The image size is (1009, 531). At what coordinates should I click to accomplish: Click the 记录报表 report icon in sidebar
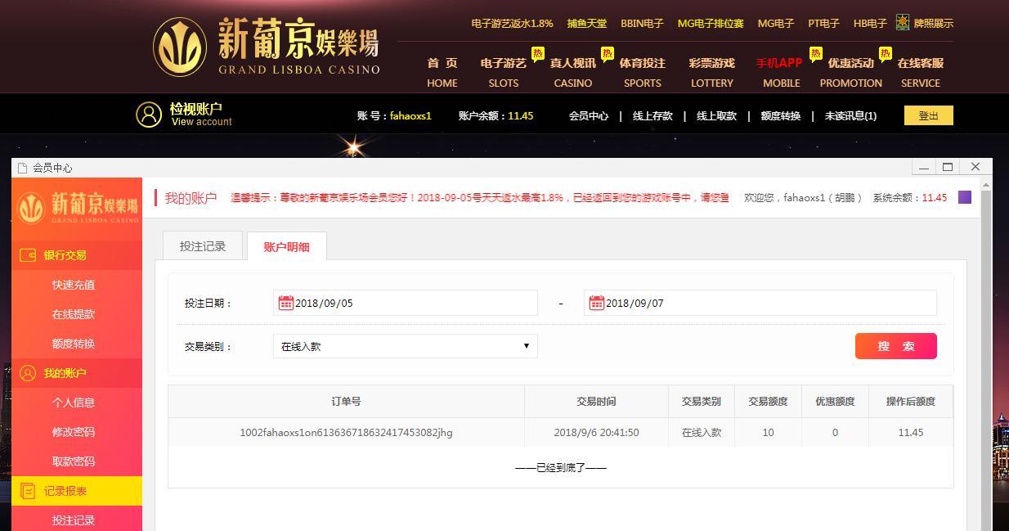click(x=28, y=491)
